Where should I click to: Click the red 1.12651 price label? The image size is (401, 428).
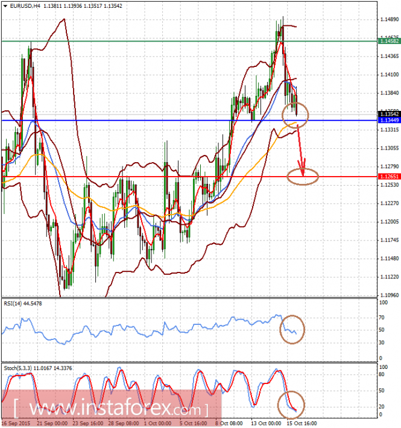click(390, 177)
